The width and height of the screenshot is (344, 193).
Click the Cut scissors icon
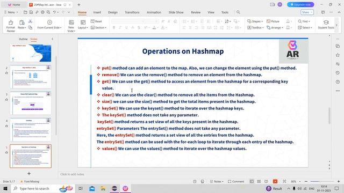point(30,21)
